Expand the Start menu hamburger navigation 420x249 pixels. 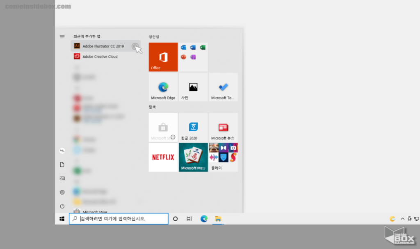pos(62,37)
